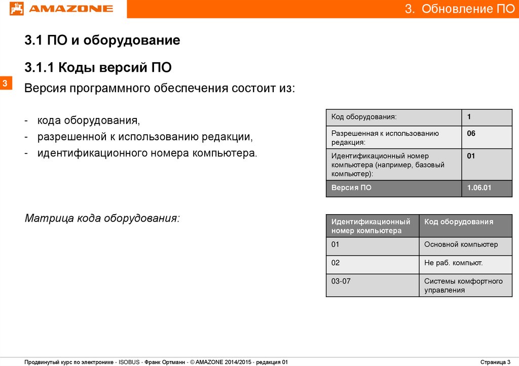Image resolution: width=519 pixels, height=366 pixels.
Task: Click matrix cell '03-07'
Action: tap(373, 286)
